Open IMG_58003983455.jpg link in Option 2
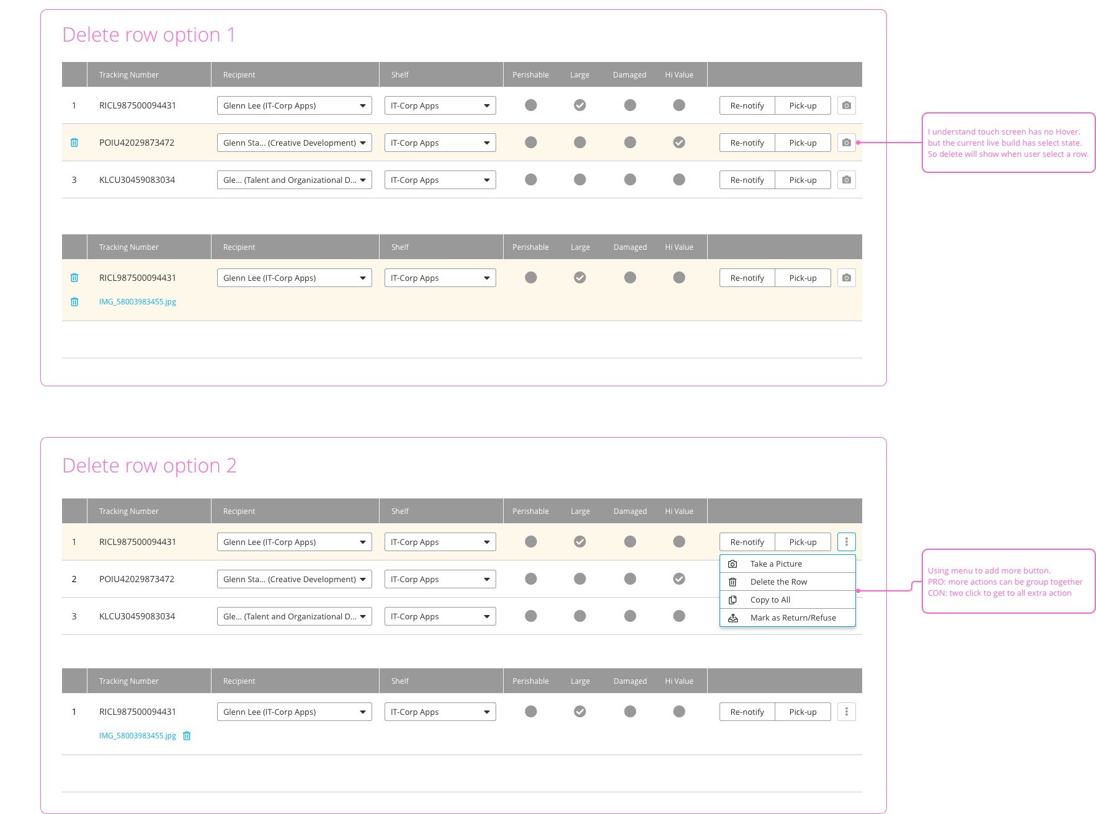Viewport: 1096px width, 814px height. (x=138, y=736)
